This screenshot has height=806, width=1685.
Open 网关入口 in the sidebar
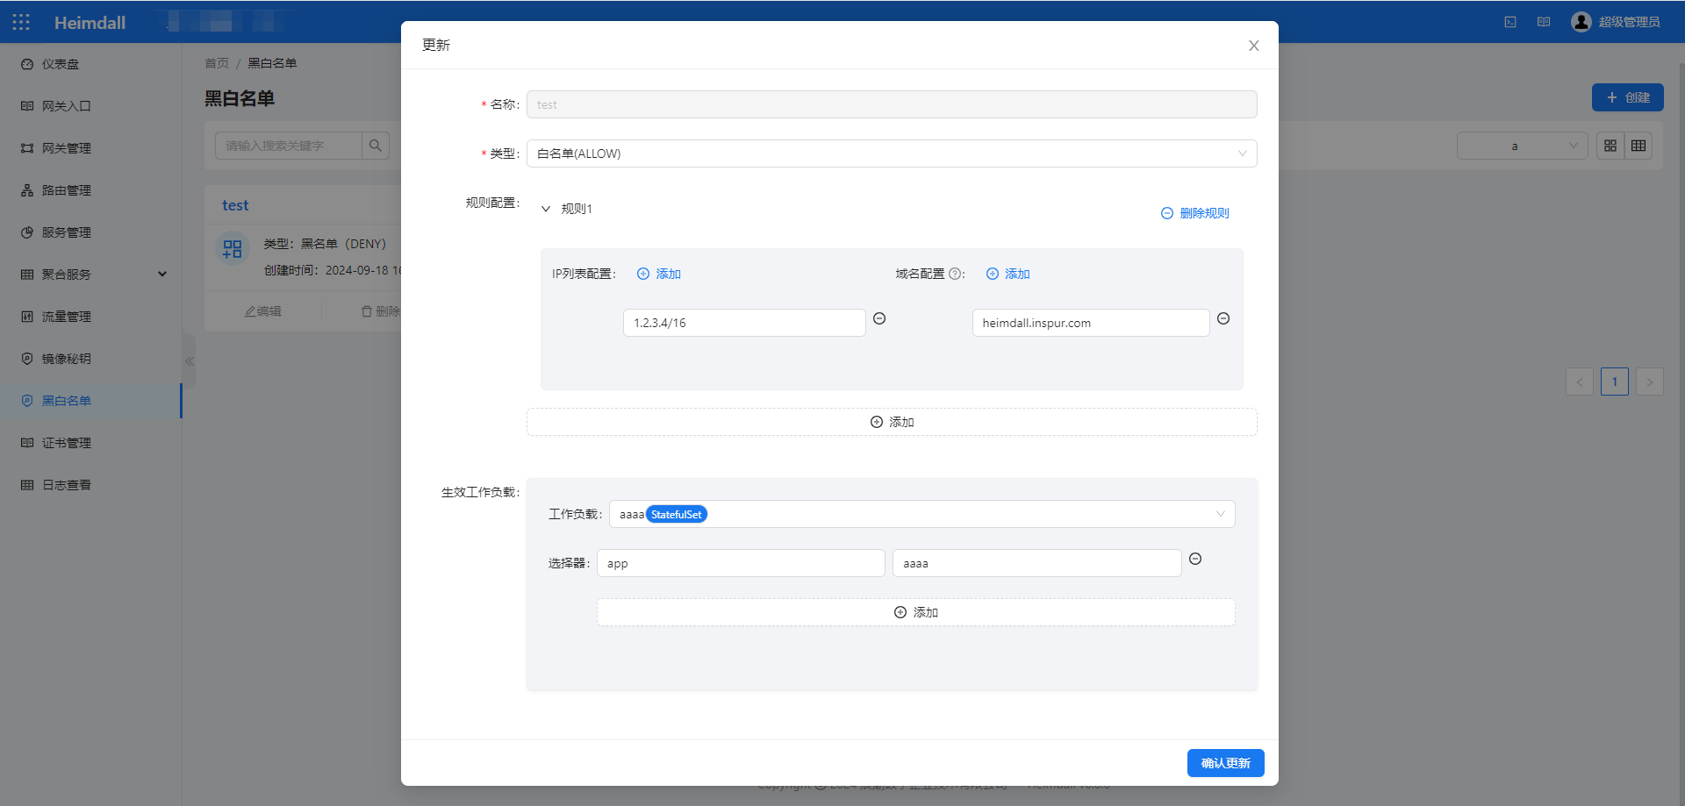(91, 106)
